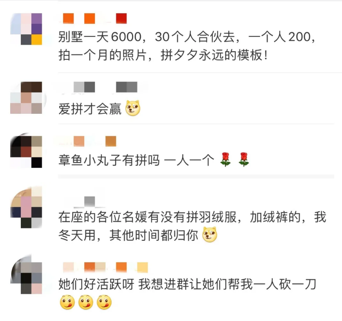342x321 pixels.
Task: Select comment text 拍一个月的照片
Action: pos(102,55)
